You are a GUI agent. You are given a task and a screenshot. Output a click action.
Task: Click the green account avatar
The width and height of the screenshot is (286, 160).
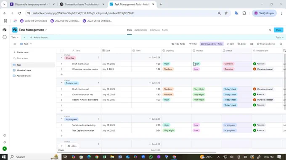click(5, 149)
